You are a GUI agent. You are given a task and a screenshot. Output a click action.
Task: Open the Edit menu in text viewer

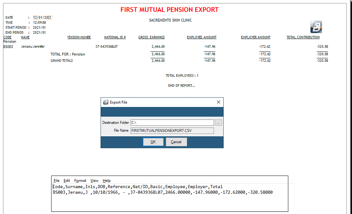click(x=67, y=180)
